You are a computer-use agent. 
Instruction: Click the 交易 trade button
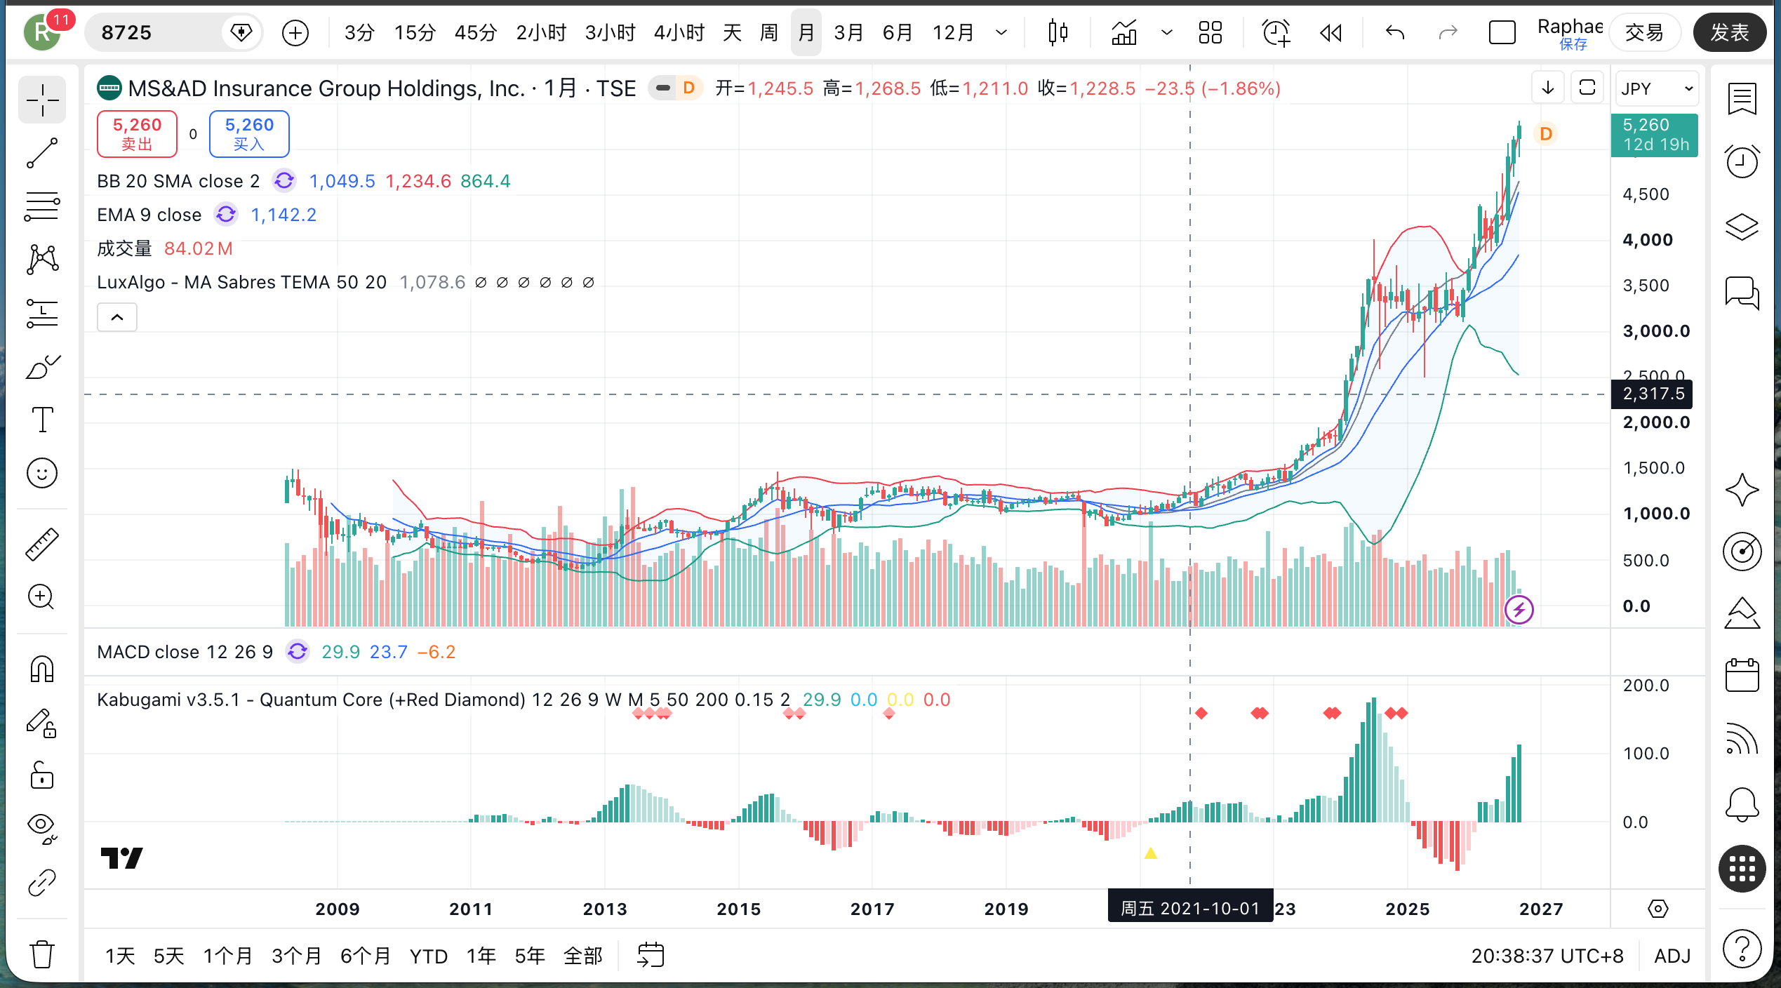coord(1645,32)
